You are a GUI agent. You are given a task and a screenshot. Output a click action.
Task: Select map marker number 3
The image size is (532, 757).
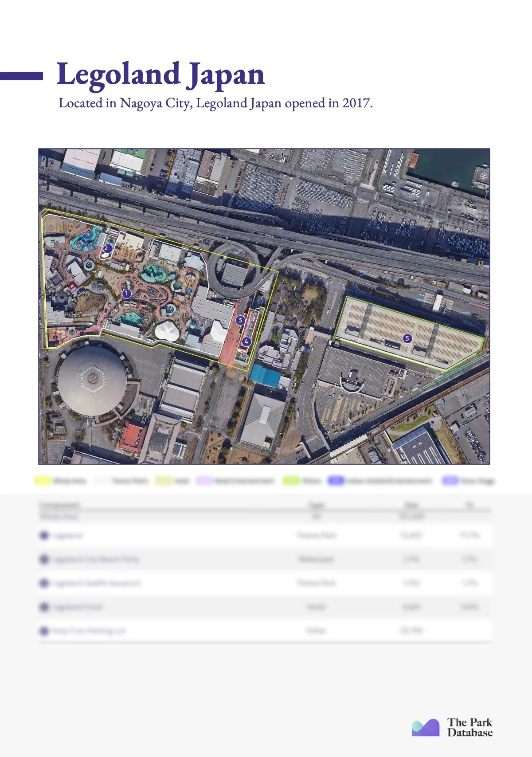pos(240,320)
